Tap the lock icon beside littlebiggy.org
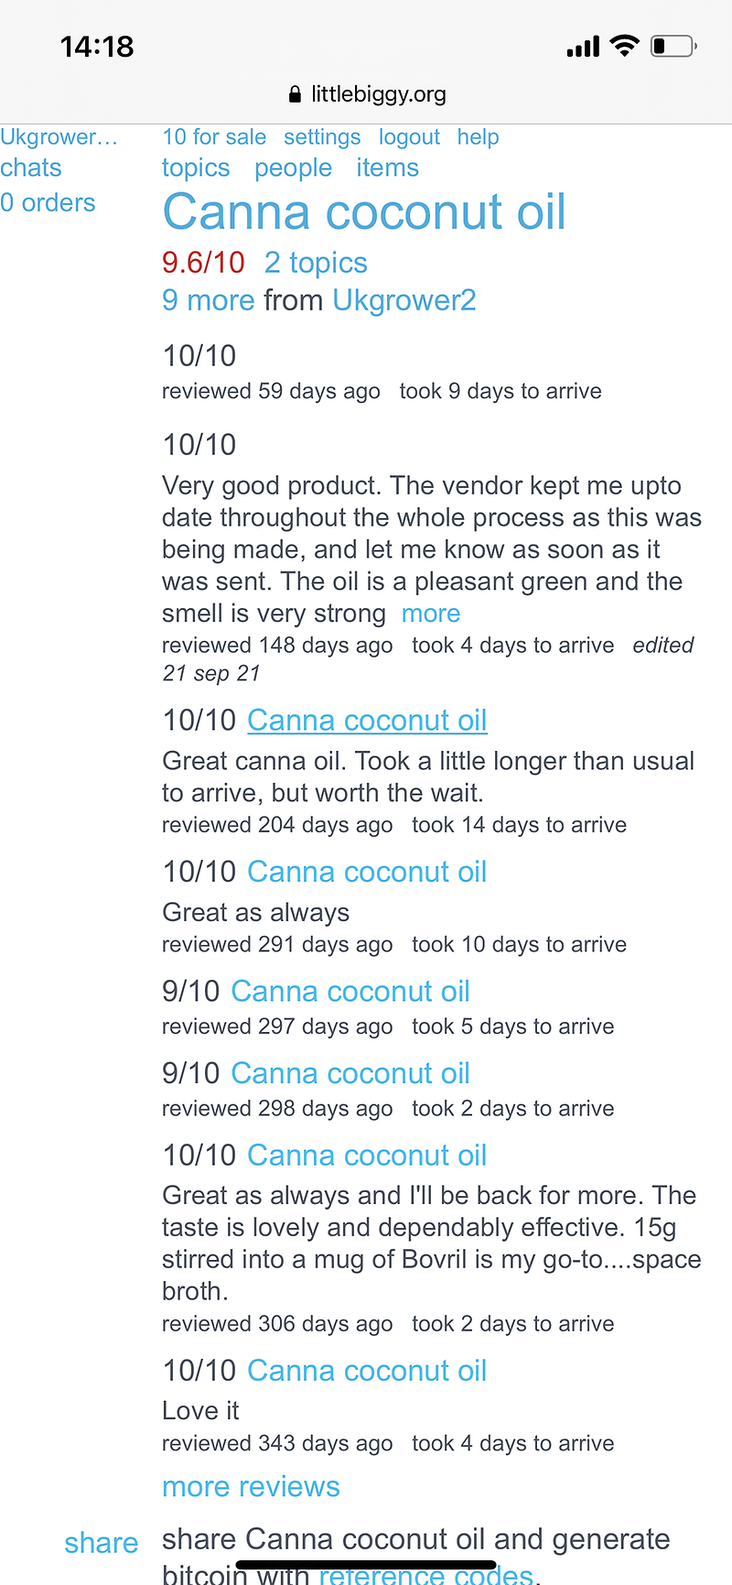 [x=295, y=94]
